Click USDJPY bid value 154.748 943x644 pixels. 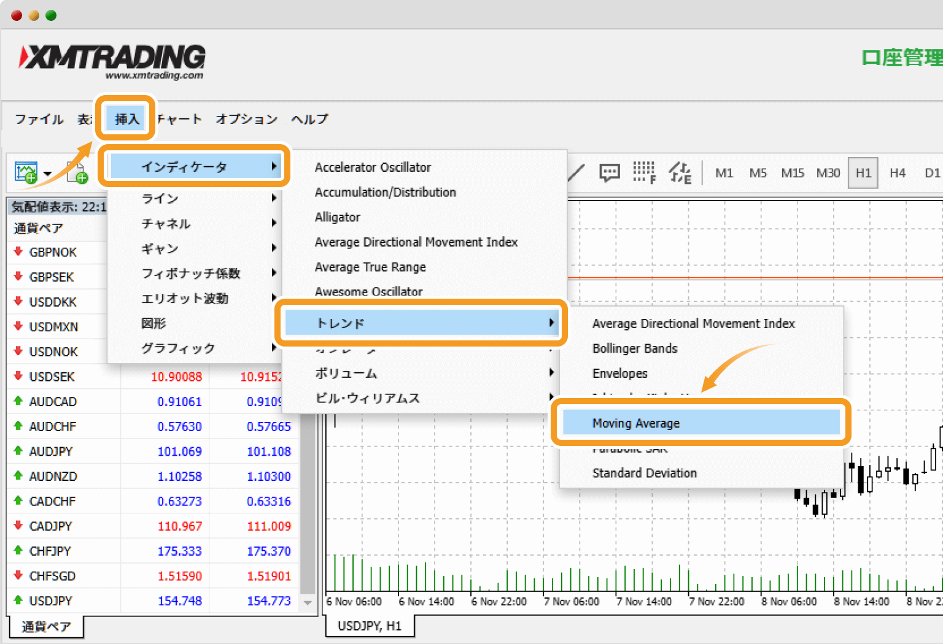coord(179,600)
